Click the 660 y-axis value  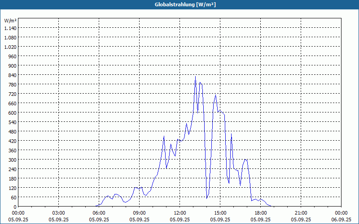[13, 103]
